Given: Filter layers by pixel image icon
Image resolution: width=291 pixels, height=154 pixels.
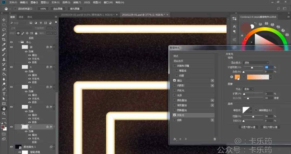Looking at the screenshot, I should 31,23.
